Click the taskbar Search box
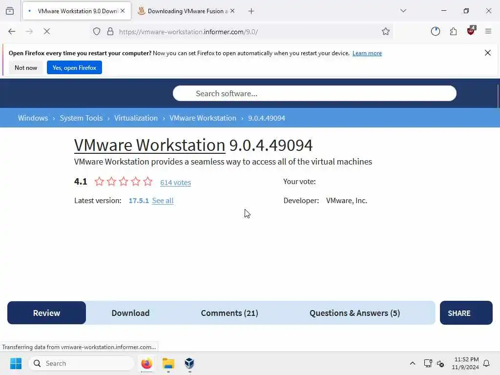This screenshot has width=500, height=375. 82,363
